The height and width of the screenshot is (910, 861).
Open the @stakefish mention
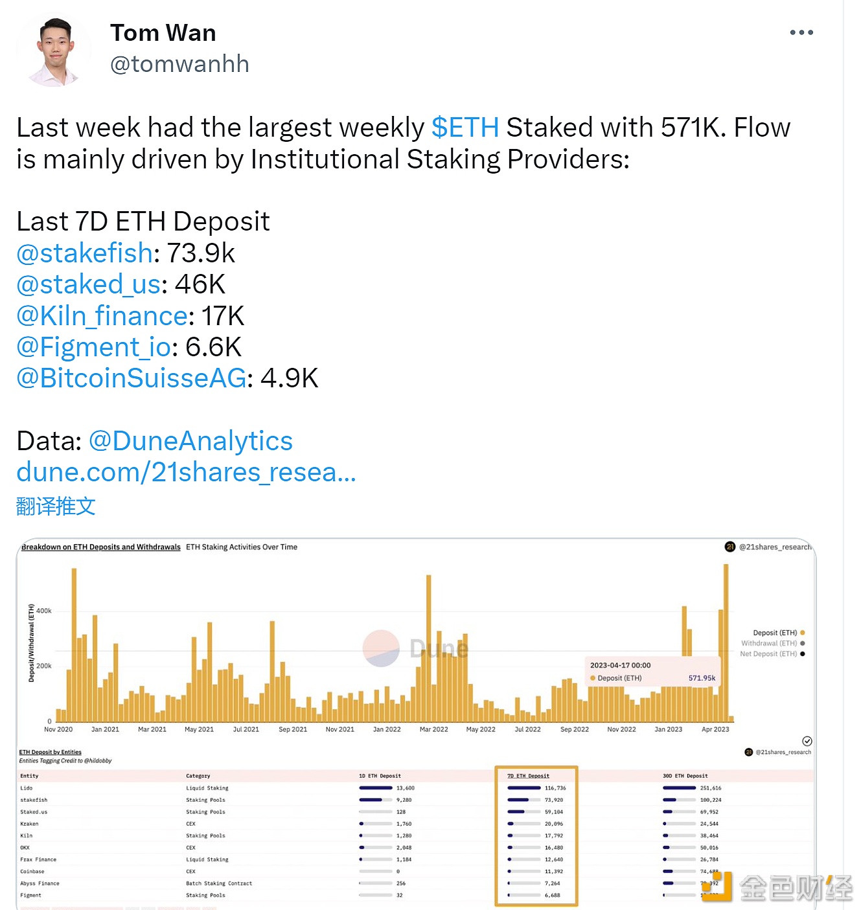click(85, 253)
